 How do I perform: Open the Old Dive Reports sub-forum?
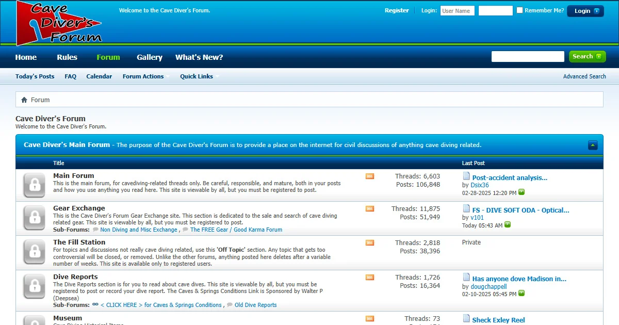(x=256, y=305)
